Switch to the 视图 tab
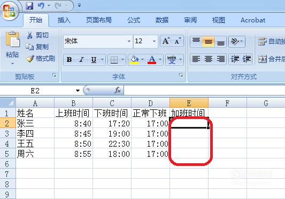The height and width of the screenshot is (199, 285). (x=219, y=20)
